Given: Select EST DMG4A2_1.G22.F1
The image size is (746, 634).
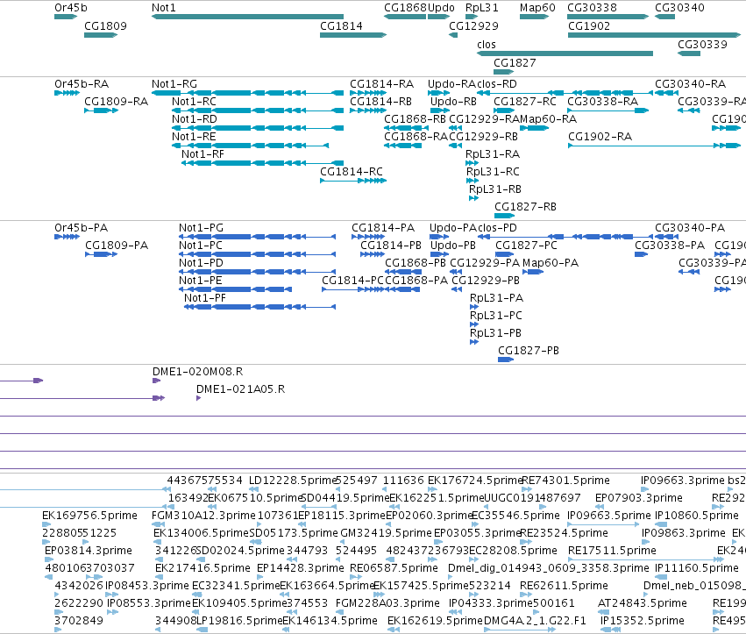Looking at the screenshot, I should (535, 621).
